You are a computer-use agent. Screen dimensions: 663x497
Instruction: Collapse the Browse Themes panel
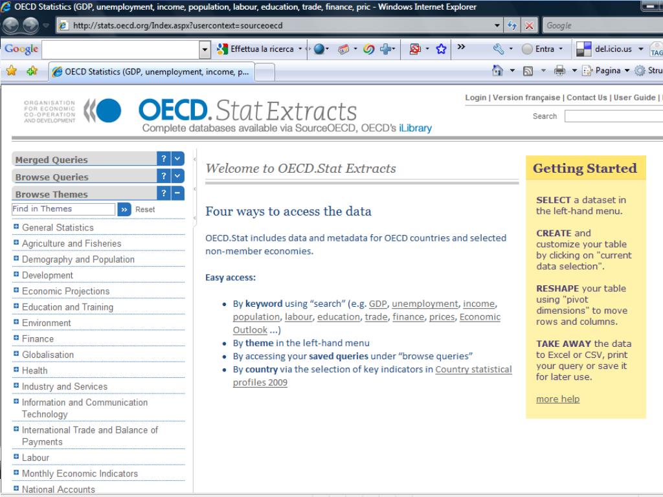pos(177,193)
